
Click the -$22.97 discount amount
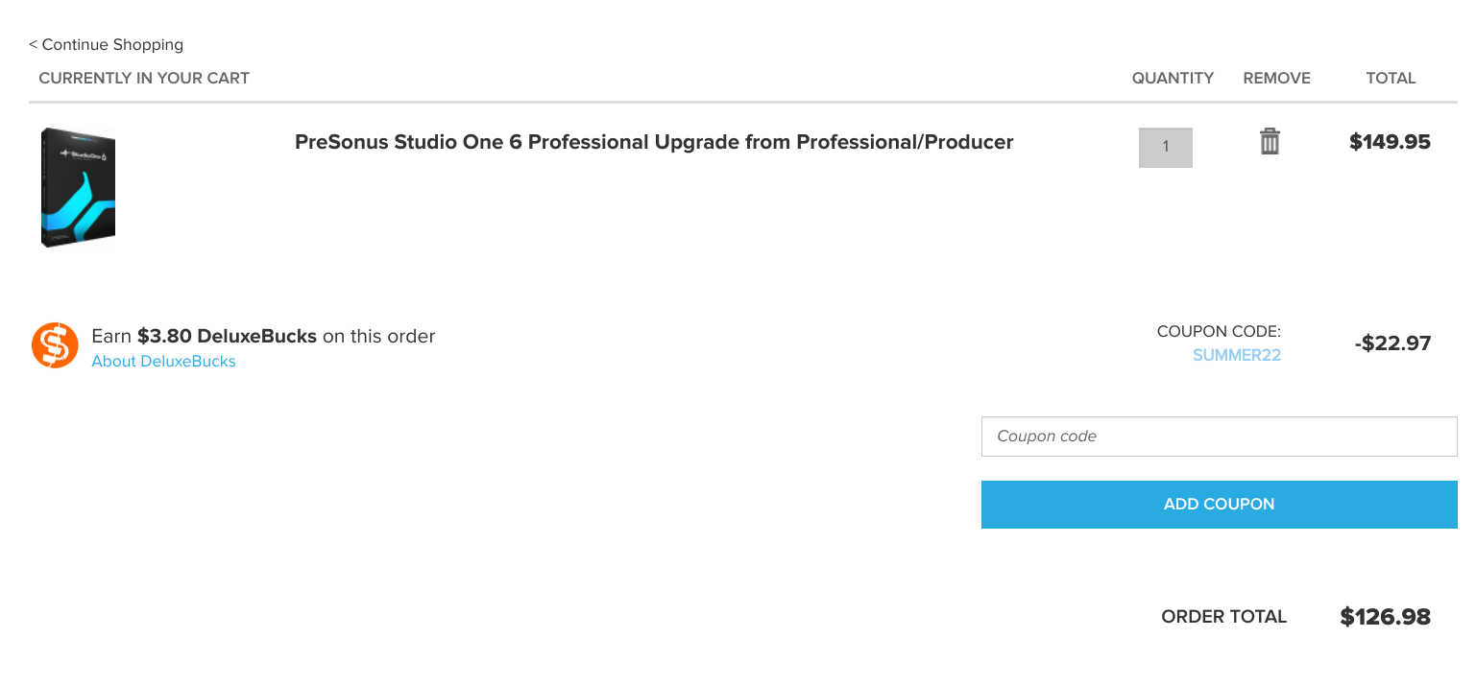coord(1392,343)
